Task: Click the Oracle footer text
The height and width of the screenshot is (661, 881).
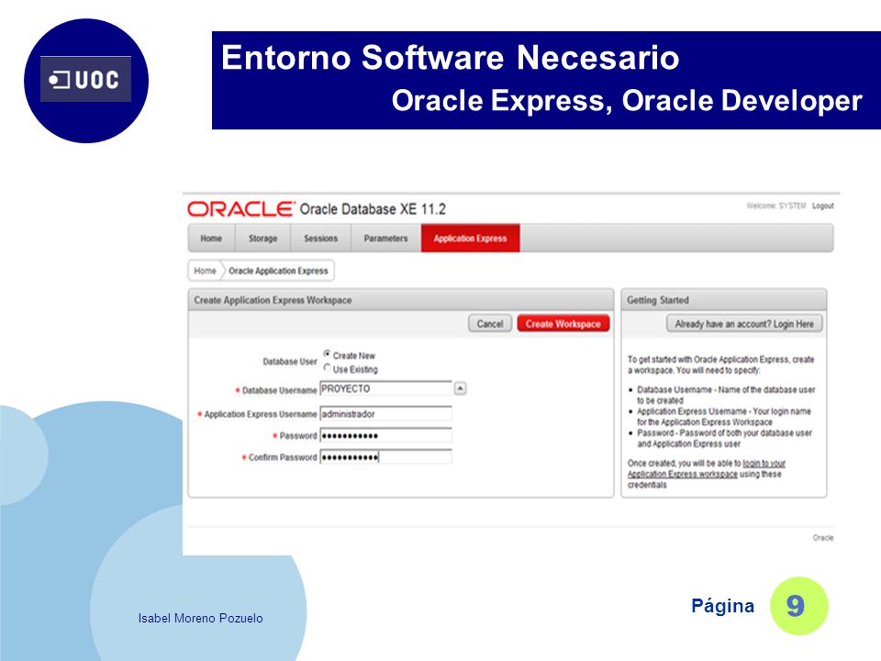Action: 823,538
